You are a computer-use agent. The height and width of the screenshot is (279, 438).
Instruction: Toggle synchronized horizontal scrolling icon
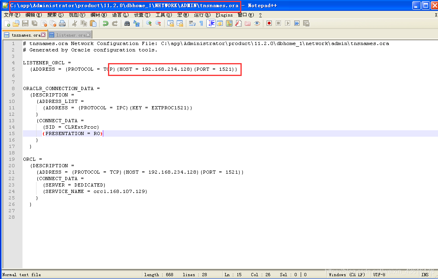click(179, 23)
